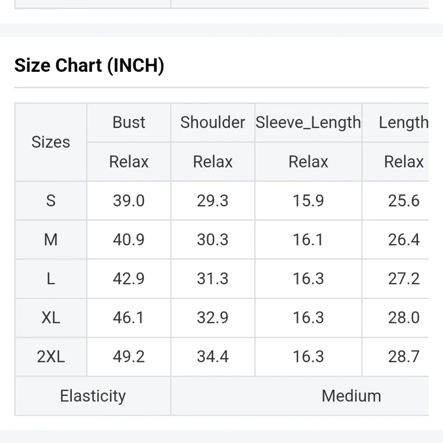This screenshot has width=443, height=443.
Task: Click the Relax subheader under Bust
Action: point(128,162)
